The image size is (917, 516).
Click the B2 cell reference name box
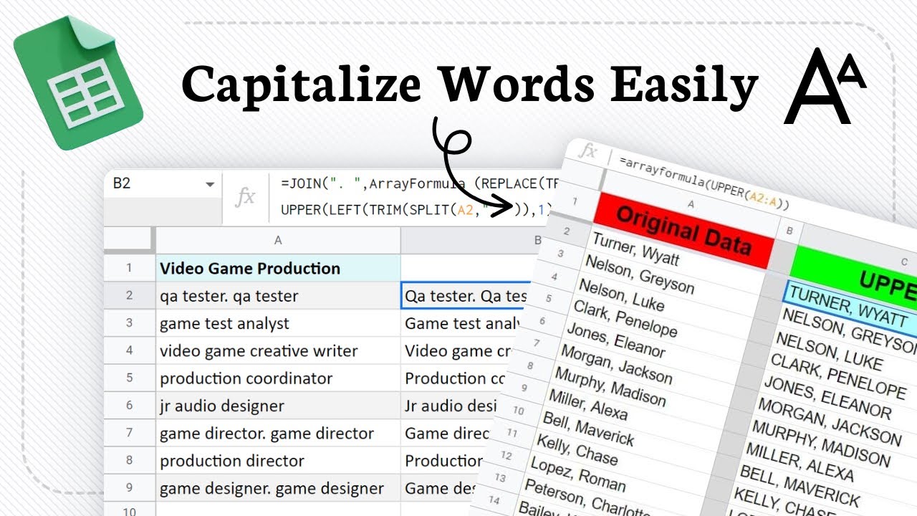click(163, 183)
